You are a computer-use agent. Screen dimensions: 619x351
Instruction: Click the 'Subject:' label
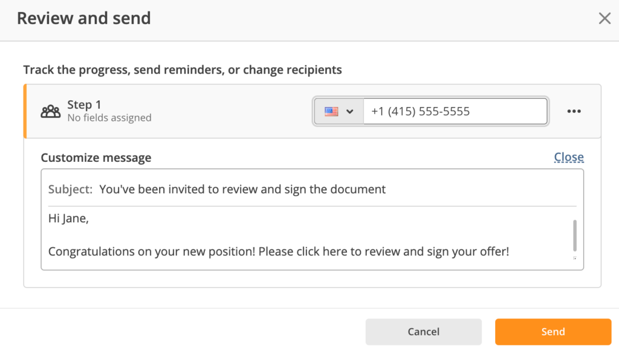(x=70, y=189)
